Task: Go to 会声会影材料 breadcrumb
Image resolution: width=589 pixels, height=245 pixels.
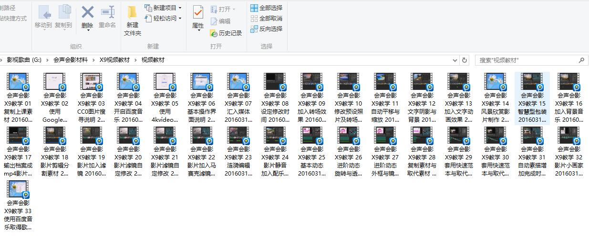Action: [71, 60]
